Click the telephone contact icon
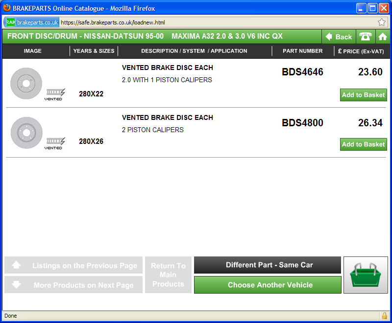The height and width of the screenshot is (323, 392). [365, 37]
